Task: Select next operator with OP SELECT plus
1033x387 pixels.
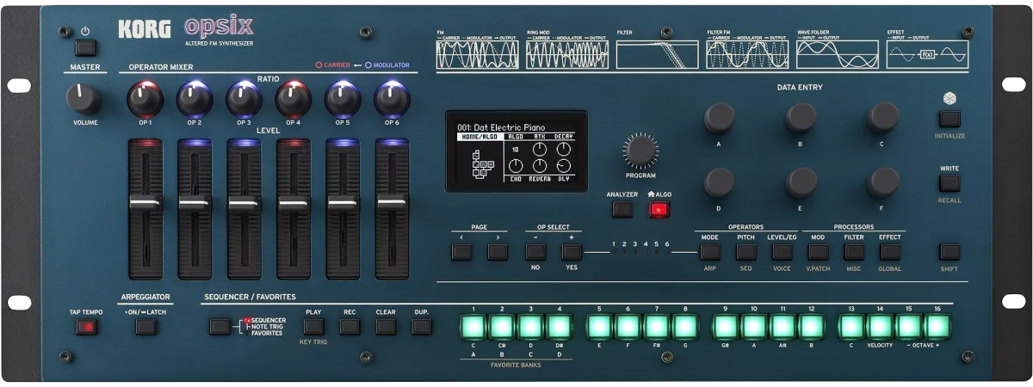Action: tap(572, 252)
